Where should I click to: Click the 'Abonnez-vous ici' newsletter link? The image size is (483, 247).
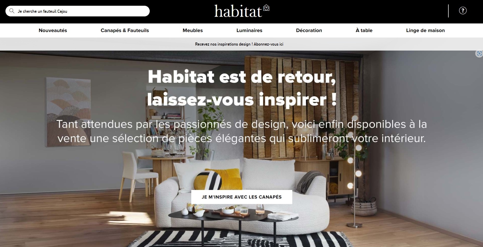pyautogui.click(x=268, y=44)
